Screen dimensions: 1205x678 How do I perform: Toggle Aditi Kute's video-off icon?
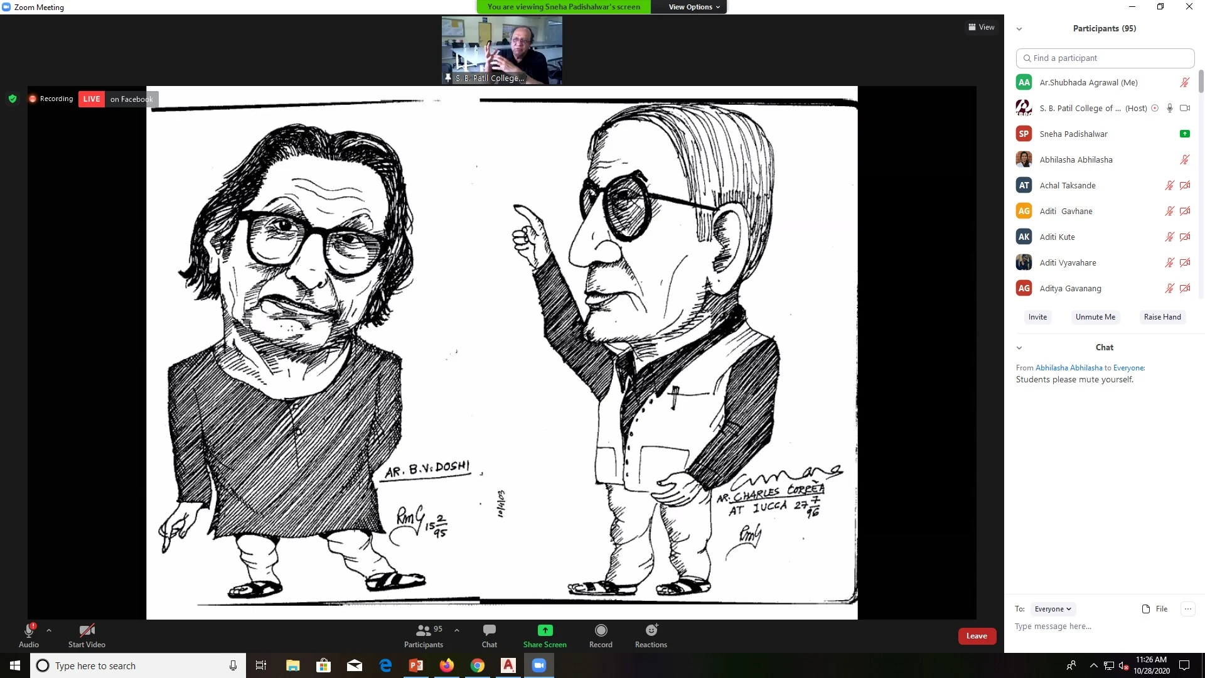1185,237
